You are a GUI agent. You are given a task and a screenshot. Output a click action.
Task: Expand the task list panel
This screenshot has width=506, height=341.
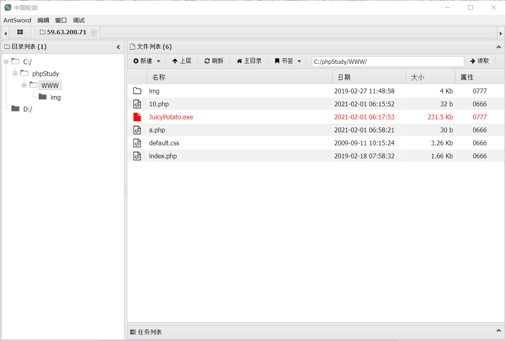499,330
